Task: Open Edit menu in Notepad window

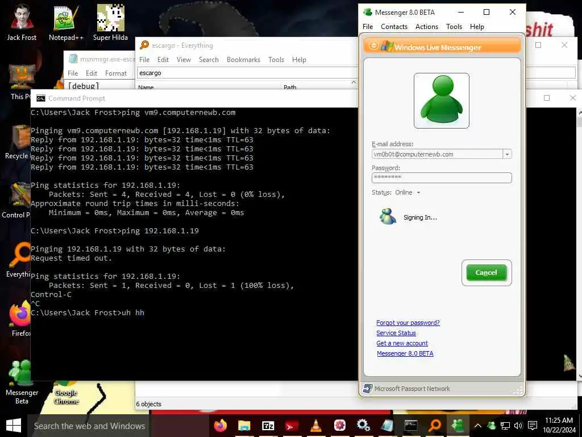Action: pos(92,73)
